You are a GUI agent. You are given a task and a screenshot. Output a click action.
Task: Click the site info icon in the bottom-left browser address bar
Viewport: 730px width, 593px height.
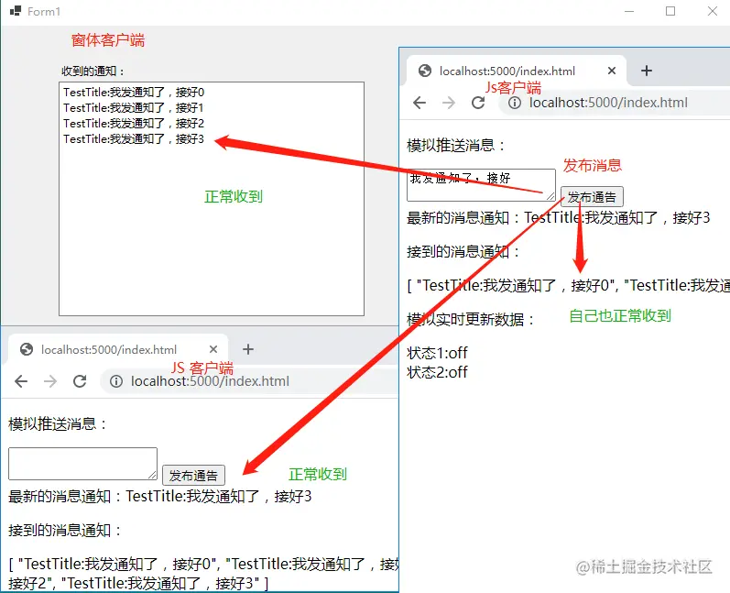(116, 381)
